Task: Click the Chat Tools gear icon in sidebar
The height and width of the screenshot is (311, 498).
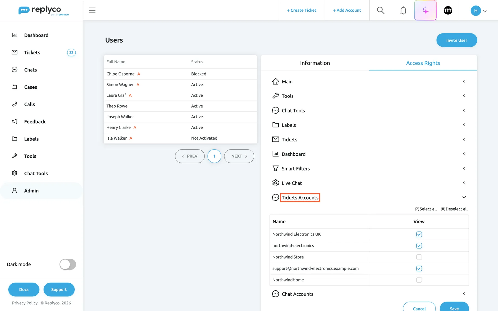Action: 14,173
